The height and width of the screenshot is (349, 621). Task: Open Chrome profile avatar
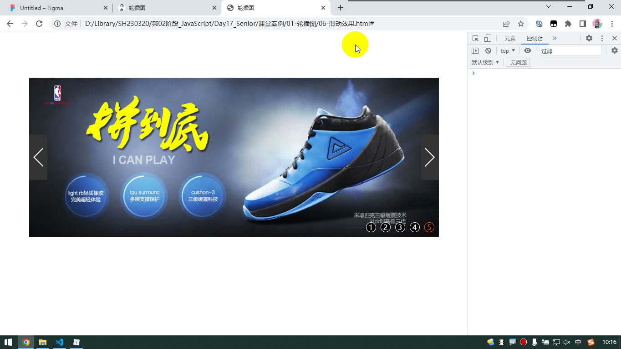point(597,24)
